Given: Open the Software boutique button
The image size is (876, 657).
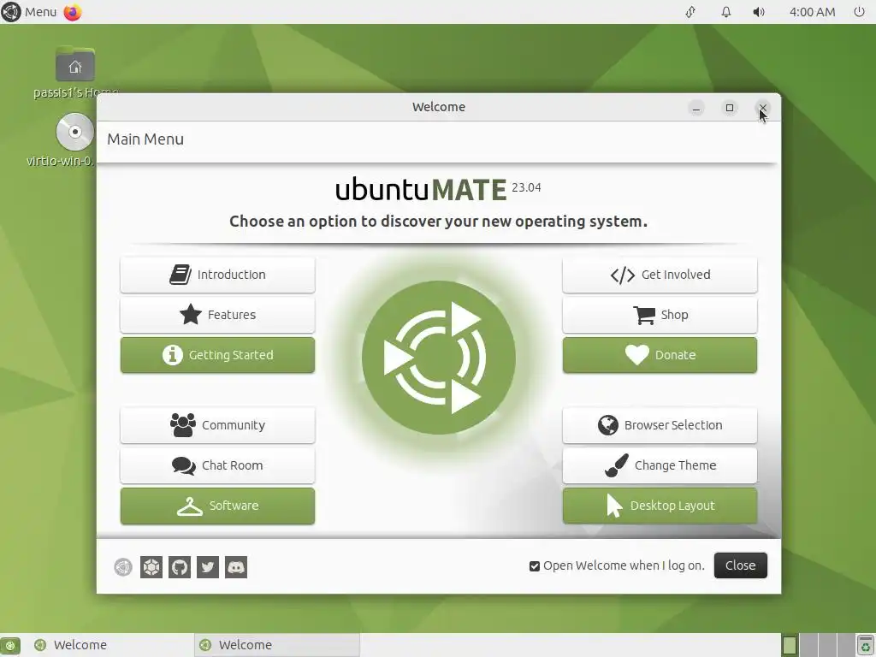Looking at the screenshot, I should 217,506.
